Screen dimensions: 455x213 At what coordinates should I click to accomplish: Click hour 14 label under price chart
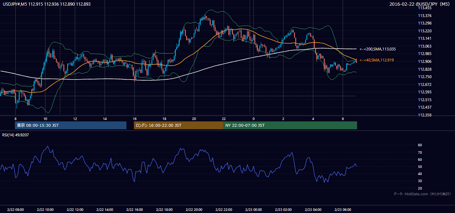click(105, 119)
